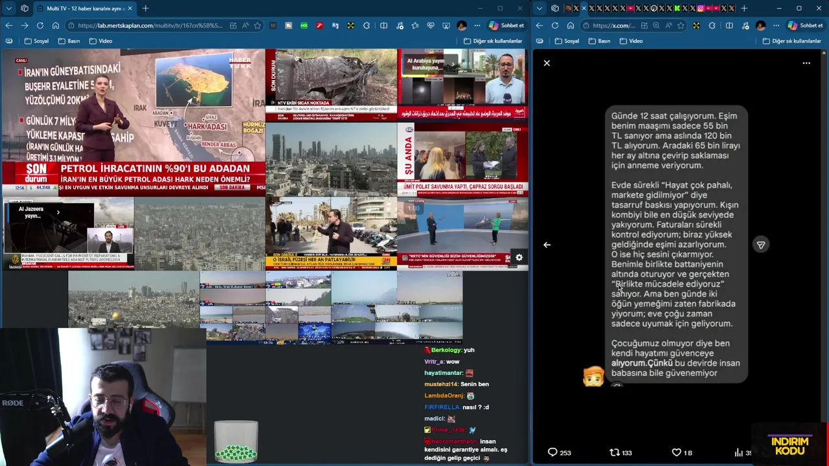This screenshot has width=829, height=466.
Task: Add x.com page to favorites
Action: (681, 25)
